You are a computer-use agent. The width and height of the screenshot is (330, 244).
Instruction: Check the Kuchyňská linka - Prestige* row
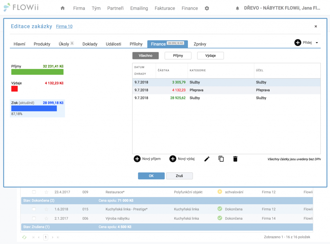tap(34, 209)
